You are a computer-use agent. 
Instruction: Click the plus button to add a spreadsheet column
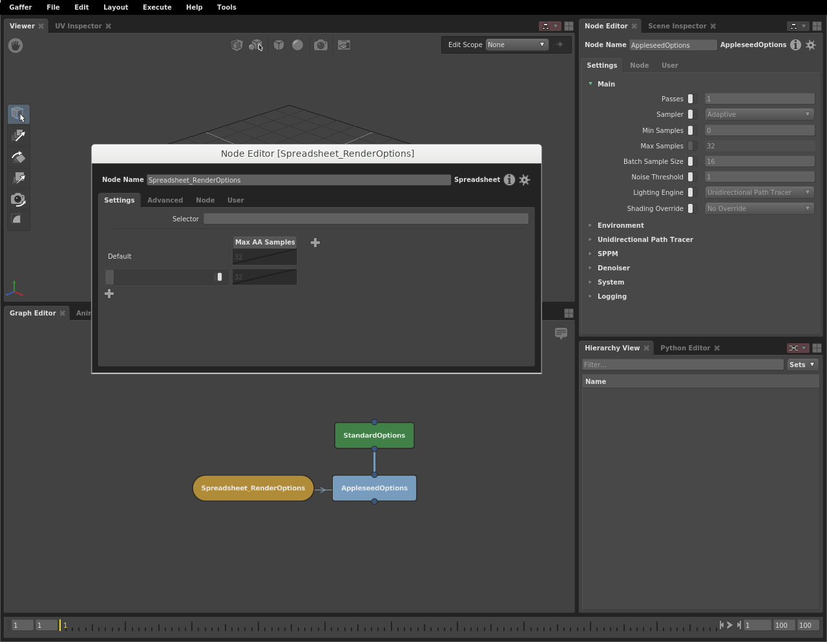pyautogui.click(x=315, y=243)
